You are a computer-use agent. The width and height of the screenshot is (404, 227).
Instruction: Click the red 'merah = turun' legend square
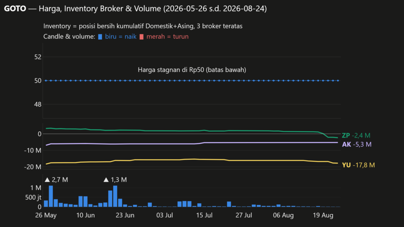tap(142, 37)
